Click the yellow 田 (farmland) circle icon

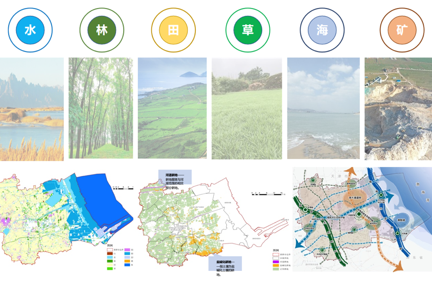(173, 30)
